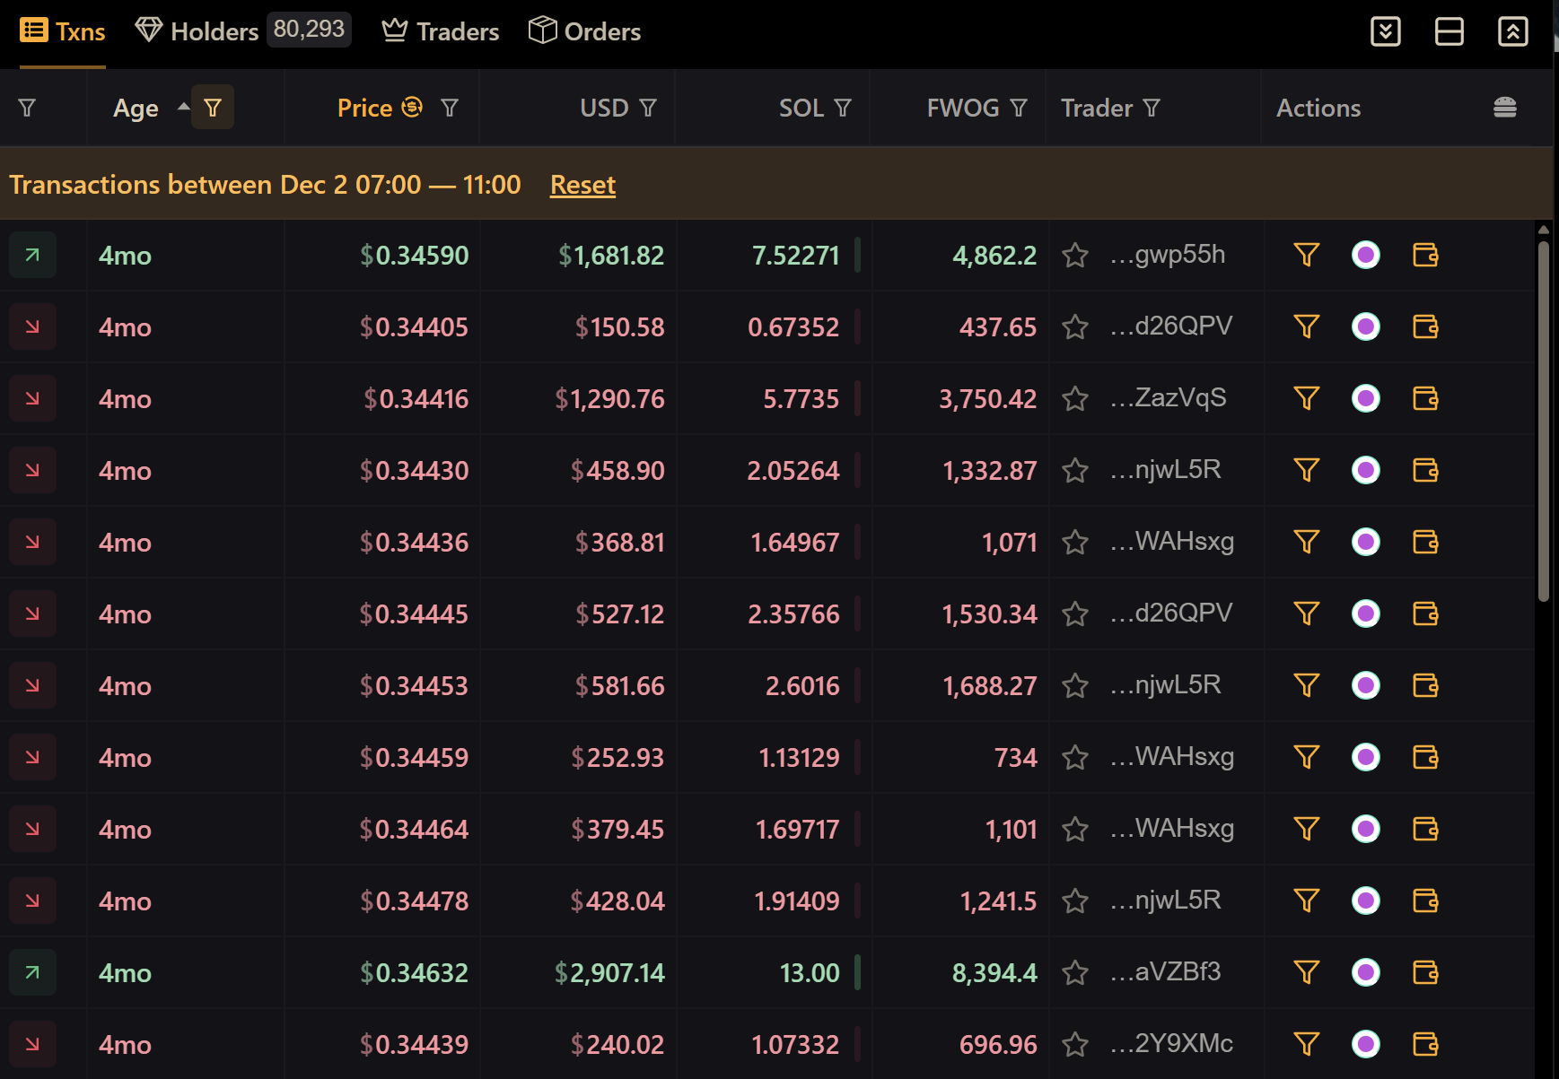The image size is (1559, 1079).
Task: Sort transactions by Age column header
Action: pyautogui.click(x=136, y=109)
